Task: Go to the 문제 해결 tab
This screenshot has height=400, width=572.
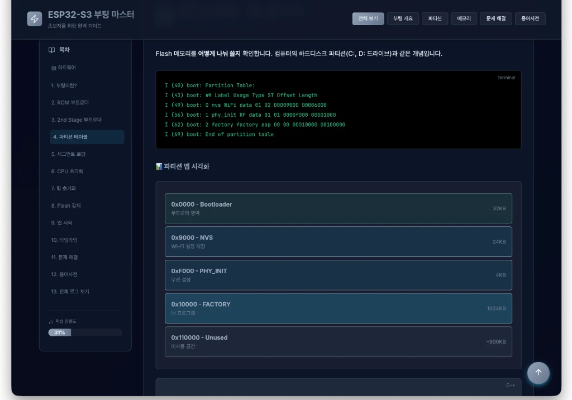Action: pos(496,18)
